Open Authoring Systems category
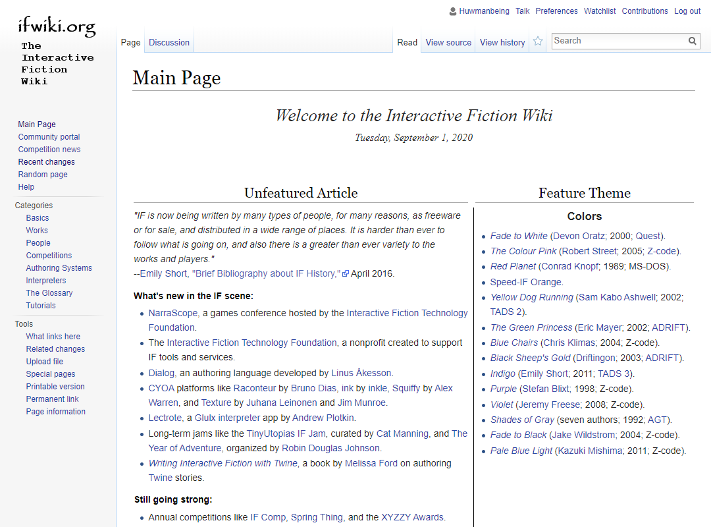The image size is (711, 527). click(59, 268)
